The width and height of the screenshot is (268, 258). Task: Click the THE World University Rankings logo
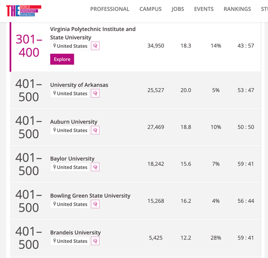24,11
